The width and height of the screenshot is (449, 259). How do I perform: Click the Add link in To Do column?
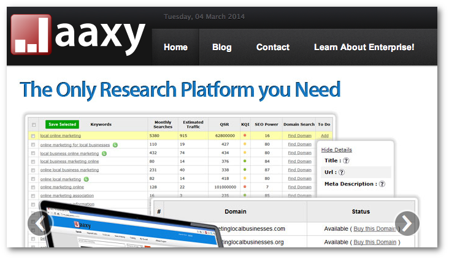point(324,136)
